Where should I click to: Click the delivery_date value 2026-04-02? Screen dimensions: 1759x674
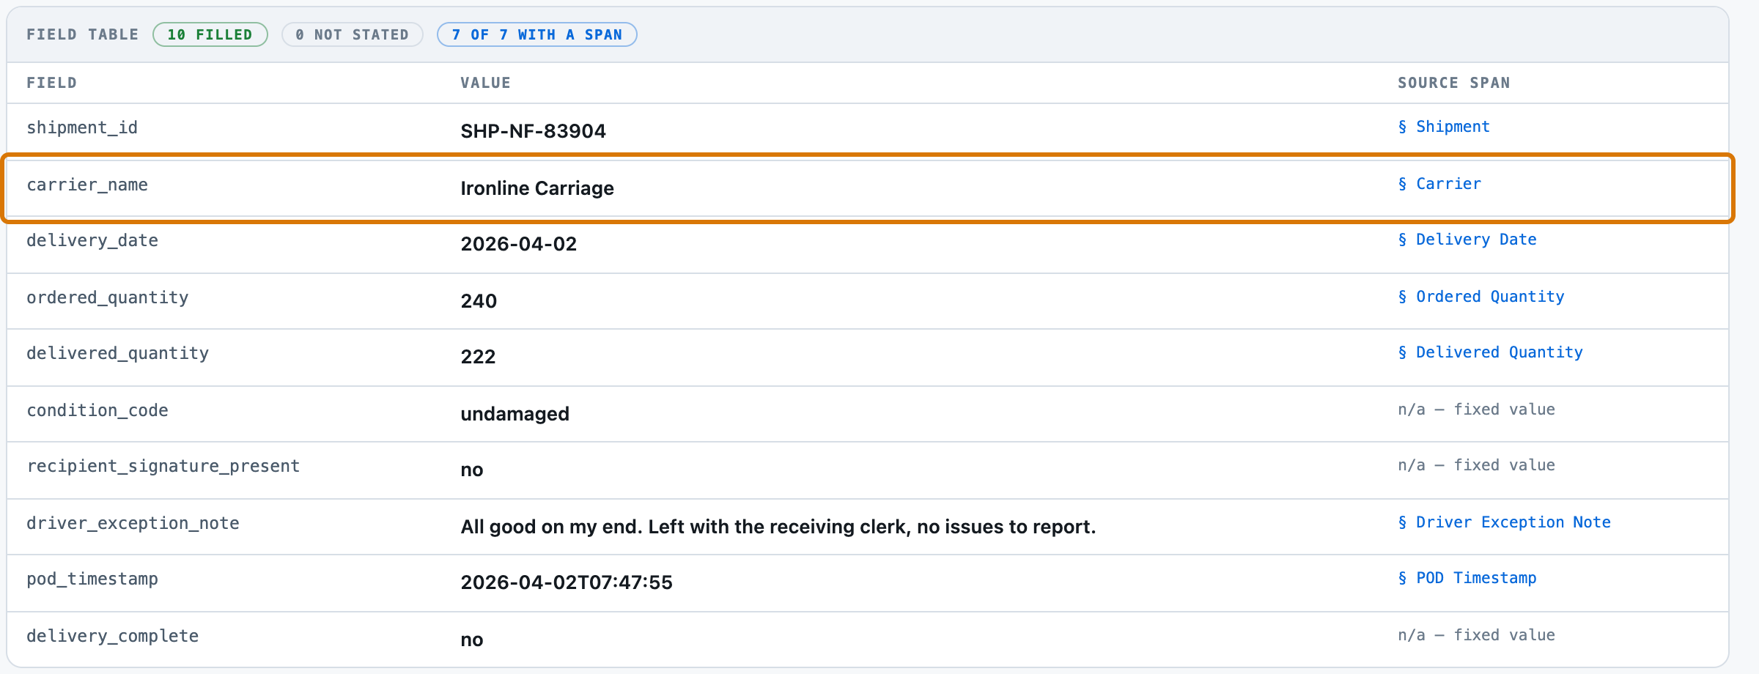pos(519,244)
